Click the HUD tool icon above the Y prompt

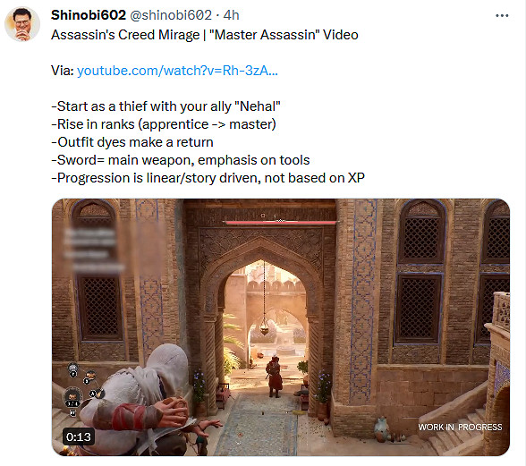point(72,368)
